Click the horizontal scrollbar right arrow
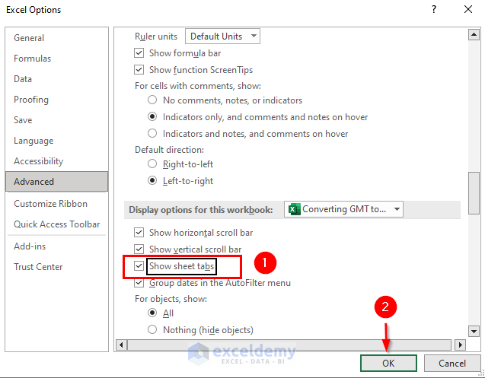Screen dimensions: 485x378 (x=460, y=345)
